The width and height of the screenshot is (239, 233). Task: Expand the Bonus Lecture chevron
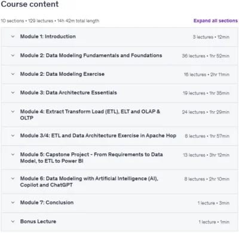tap(13, 222)
